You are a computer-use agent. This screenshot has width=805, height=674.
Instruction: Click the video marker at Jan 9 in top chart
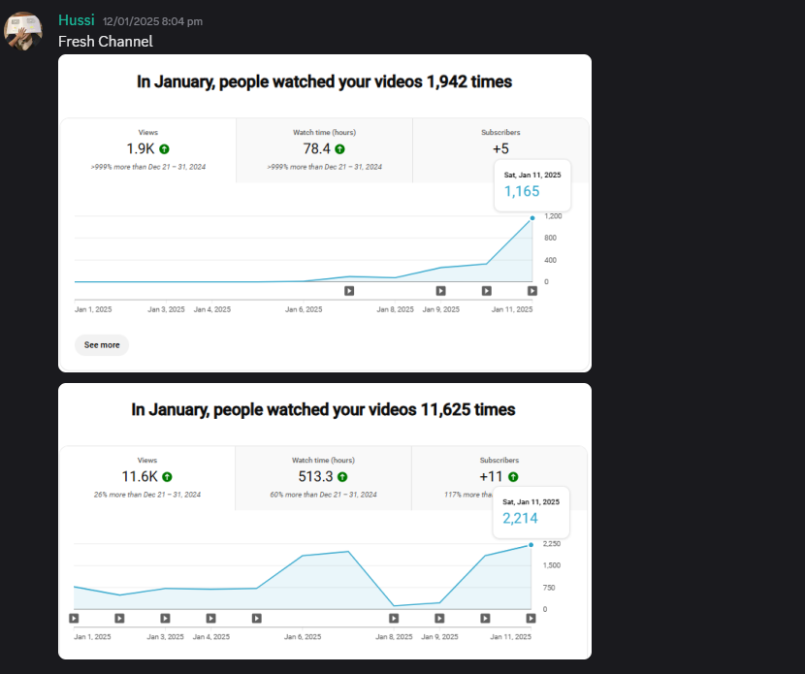(x=441, y=291)
